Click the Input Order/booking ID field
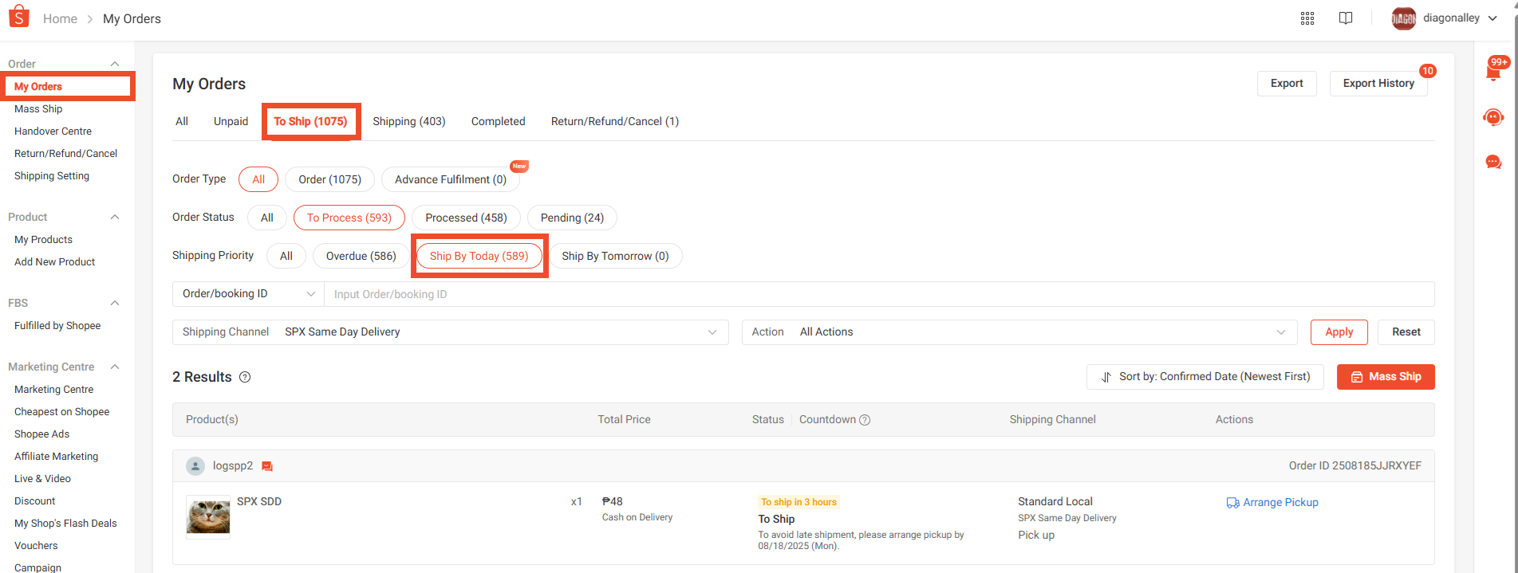The width and height of the screenshot is (1518, 573). pyautogui.click(x=877, y=294)
